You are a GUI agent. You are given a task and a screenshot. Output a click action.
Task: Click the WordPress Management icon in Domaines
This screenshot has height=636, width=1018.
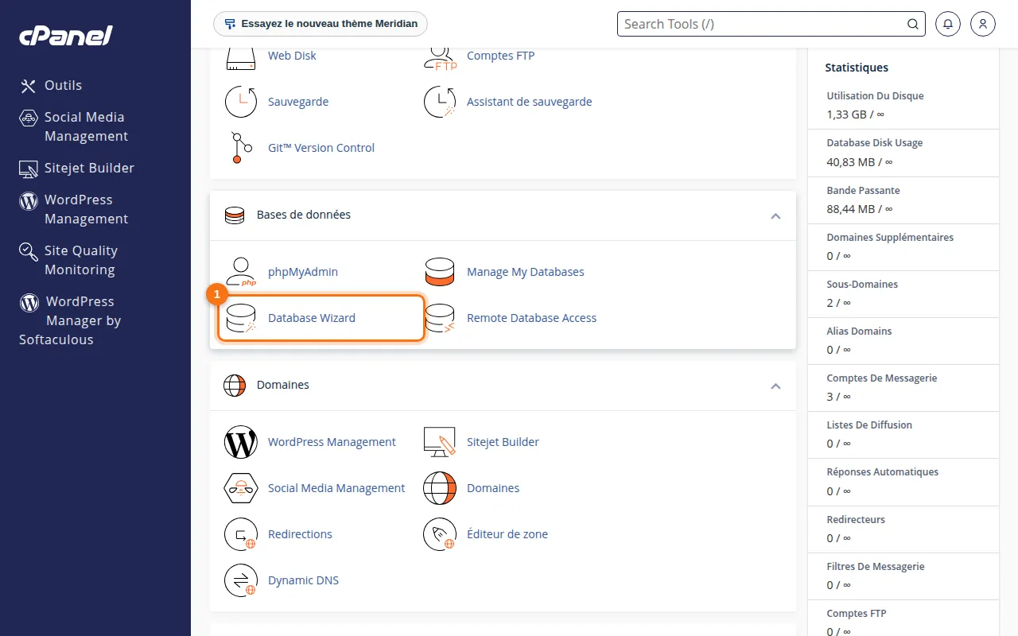tap(241, 442)
